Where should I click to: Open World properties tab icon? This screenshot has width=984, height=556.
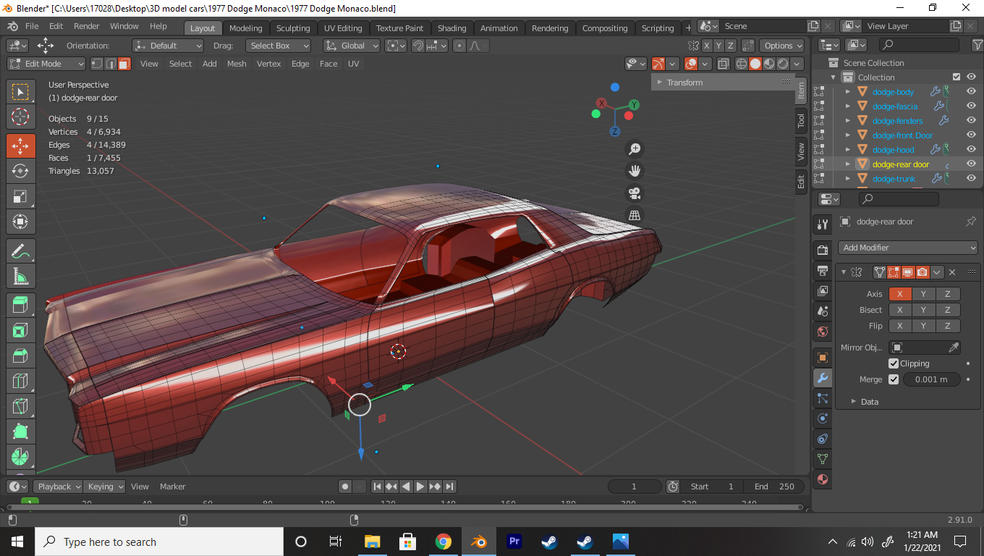click(823, 332)
